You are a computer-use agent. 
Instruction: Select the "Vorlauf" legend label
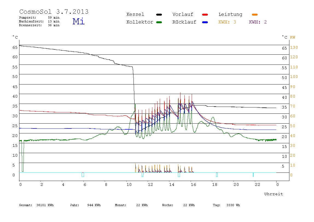point(183,14)
